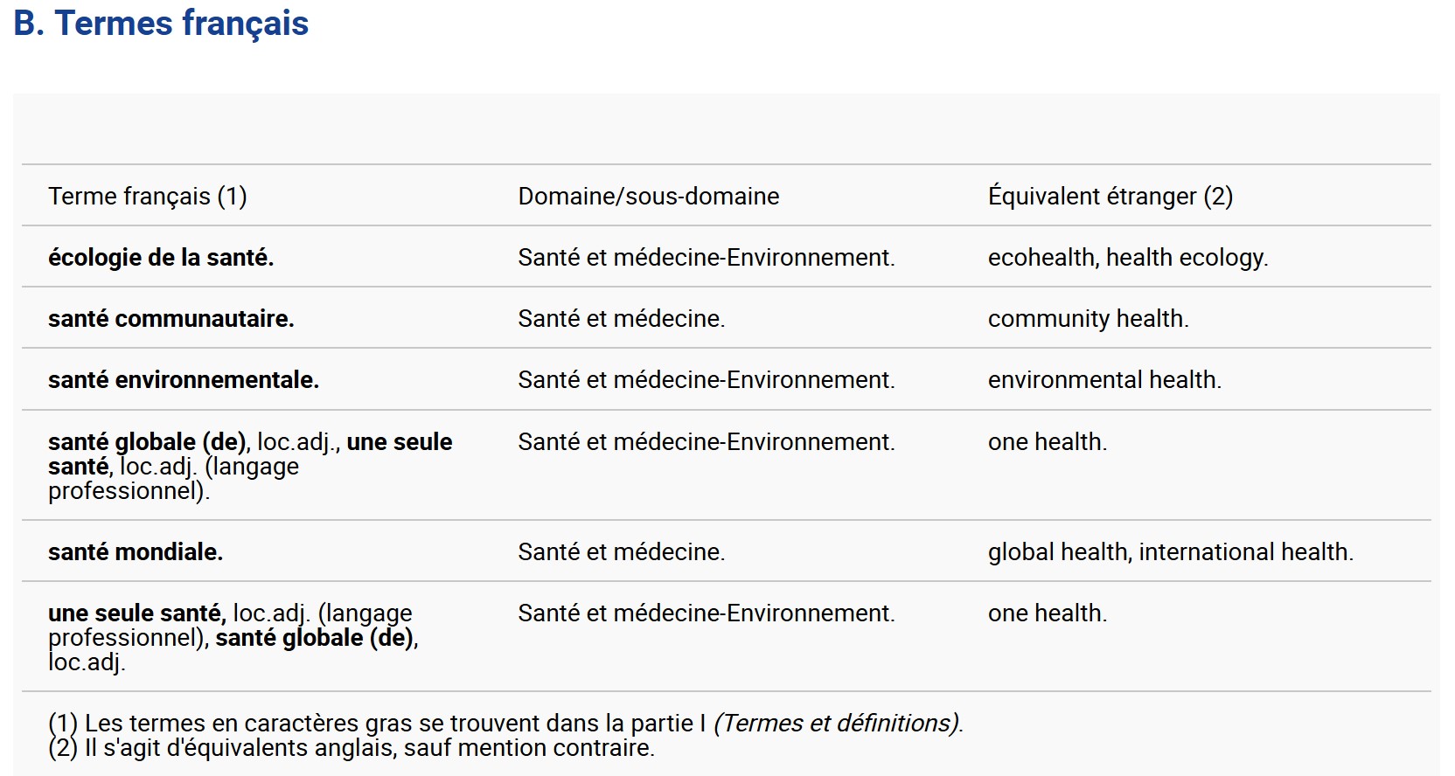Click the 'B. Termes français' heading
Viewport: 1455px width, 776px height.
coord(161,24)
